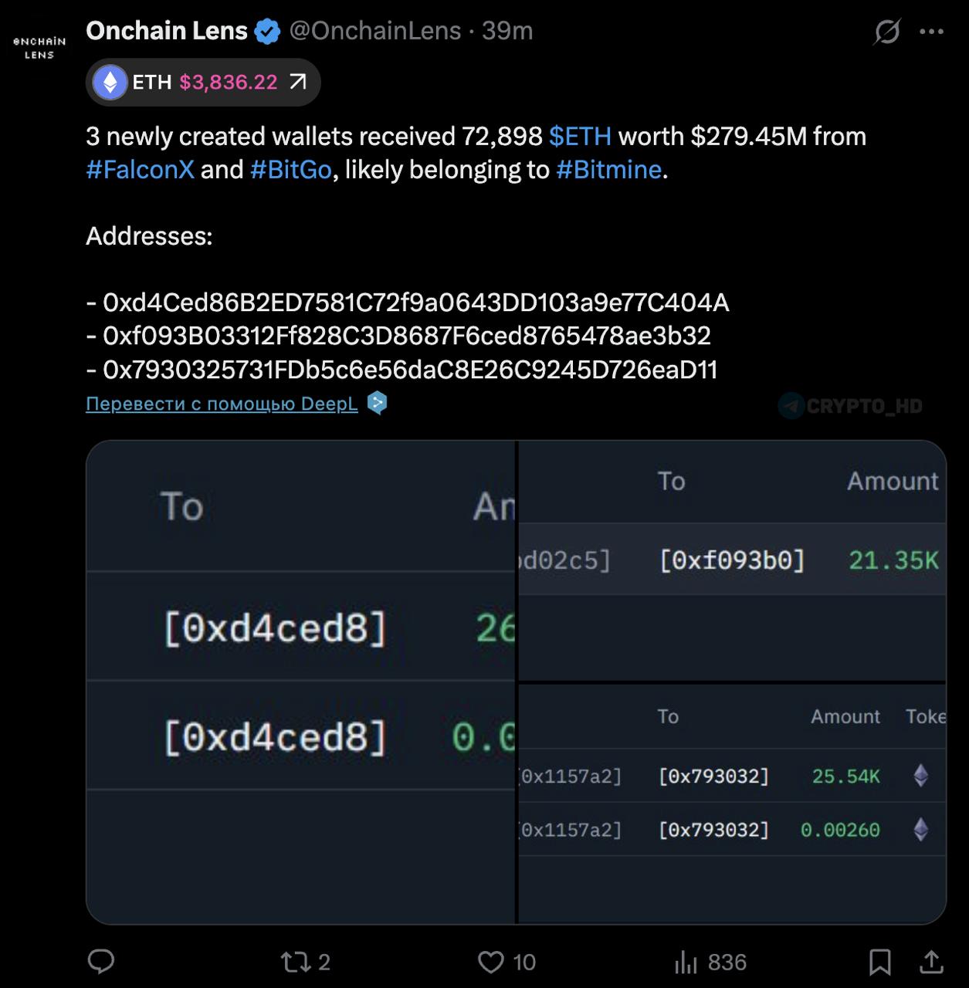Viewport: 969px width, 988px height.
Task: Open the Grok slash-circle icon
Action: click(x=887, y=32)
